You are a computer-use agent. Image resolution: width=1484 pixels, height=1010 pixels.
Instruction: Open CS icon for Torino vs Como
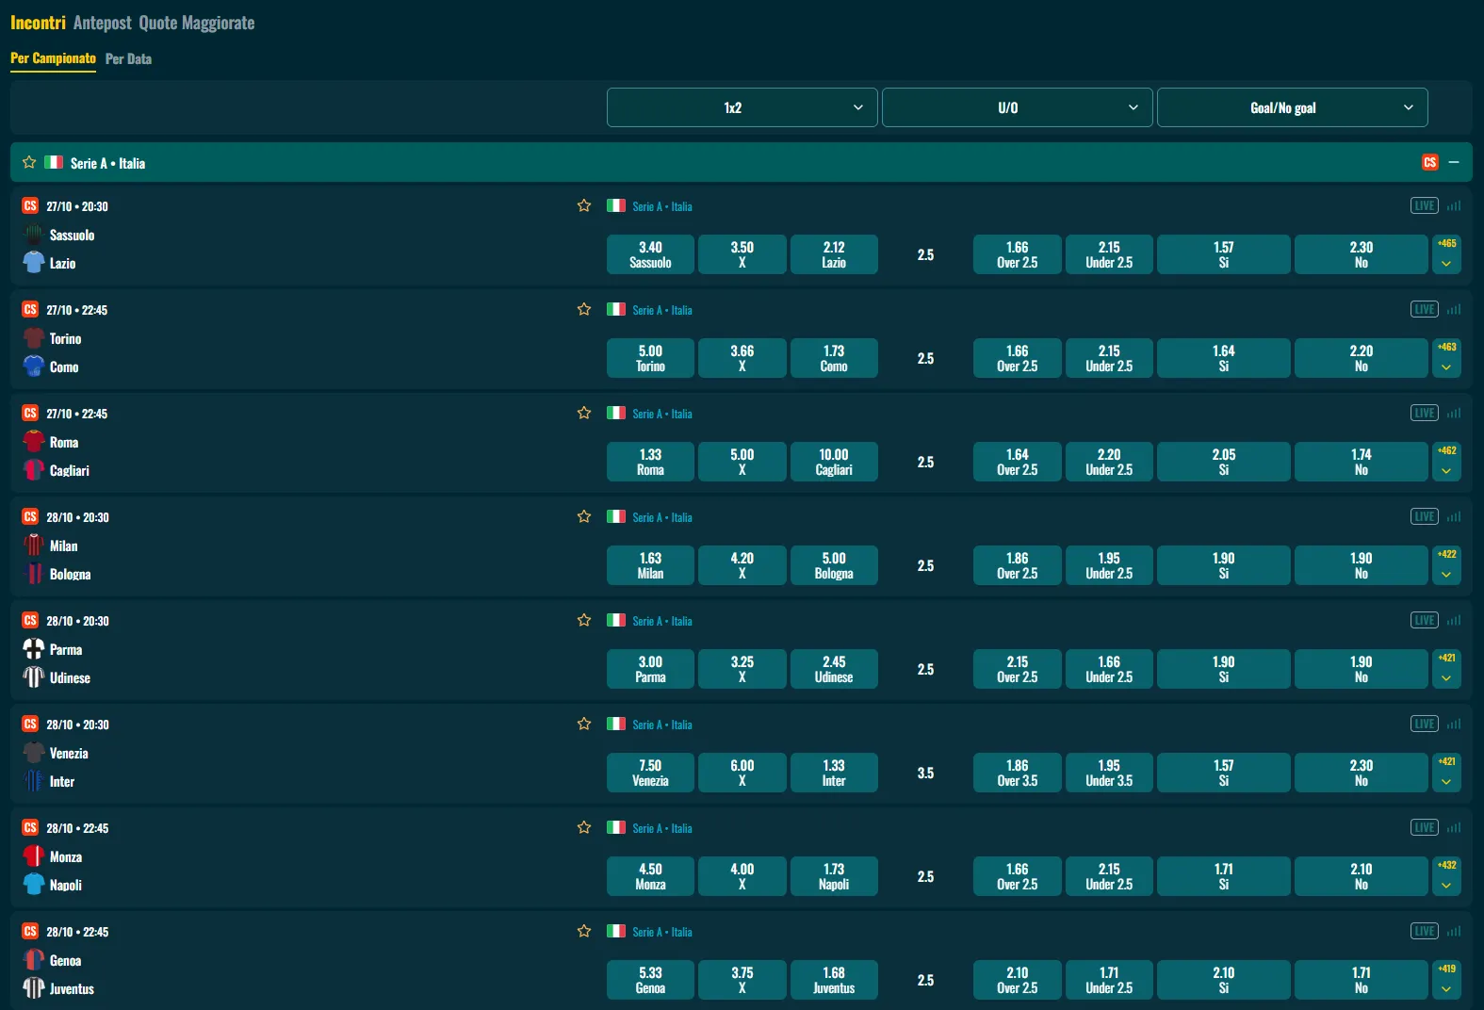(x=30, y=309)
